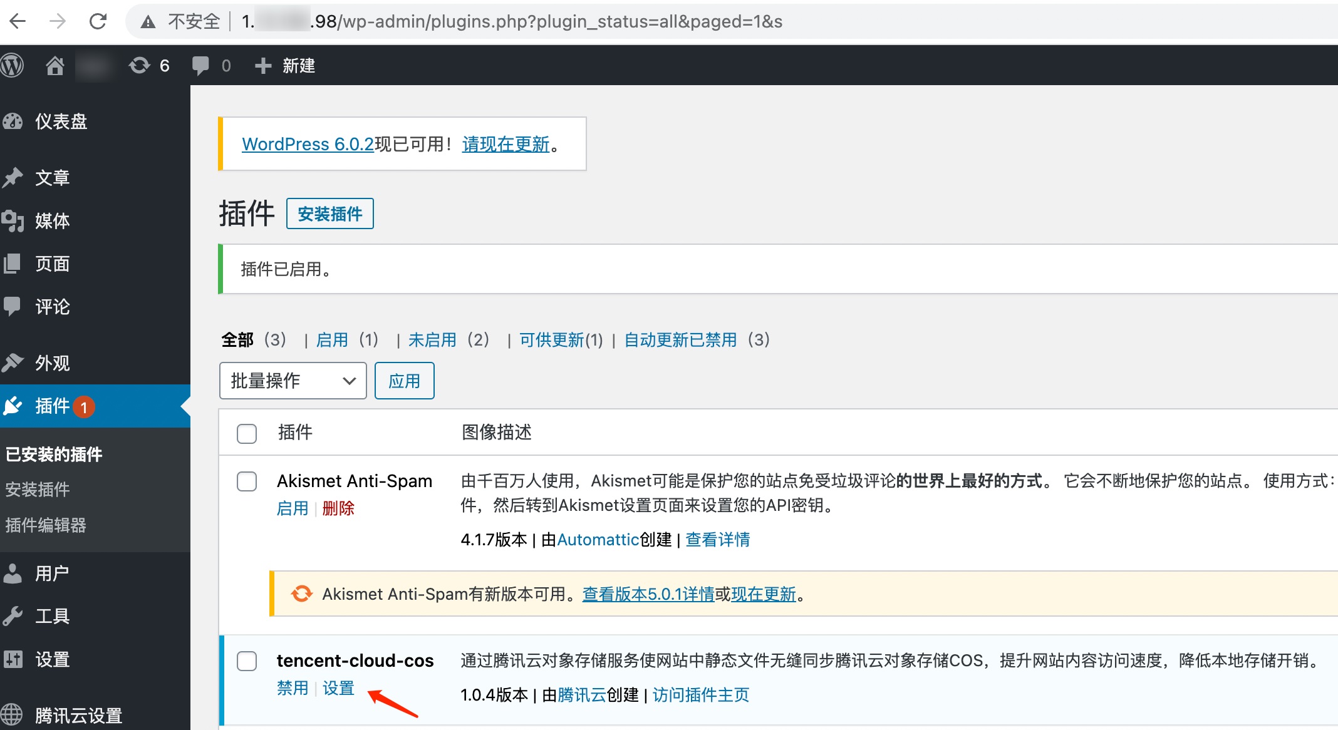The image size is (1338, 730).
Task: Click the browser reload icon
Action: coord(98,21)
